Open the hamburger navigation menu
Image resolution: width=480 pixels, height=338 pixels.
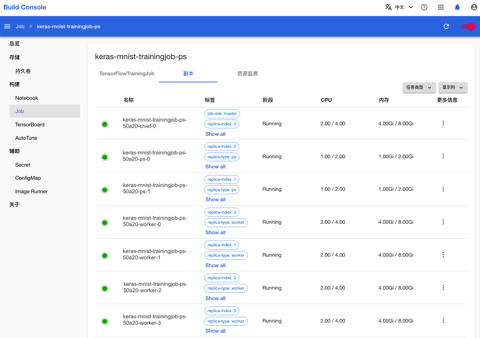7,27
